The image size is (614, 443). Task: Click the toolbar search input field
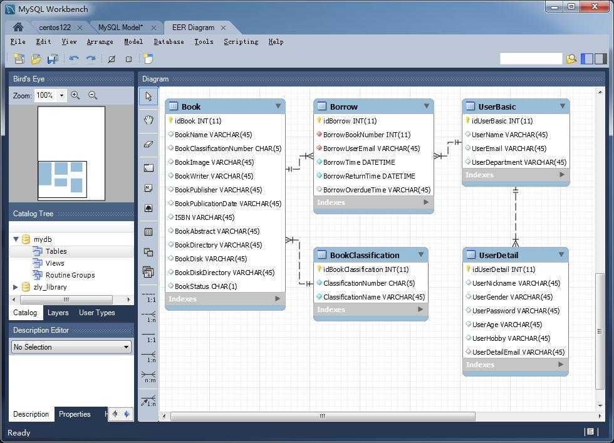(531, 59)
